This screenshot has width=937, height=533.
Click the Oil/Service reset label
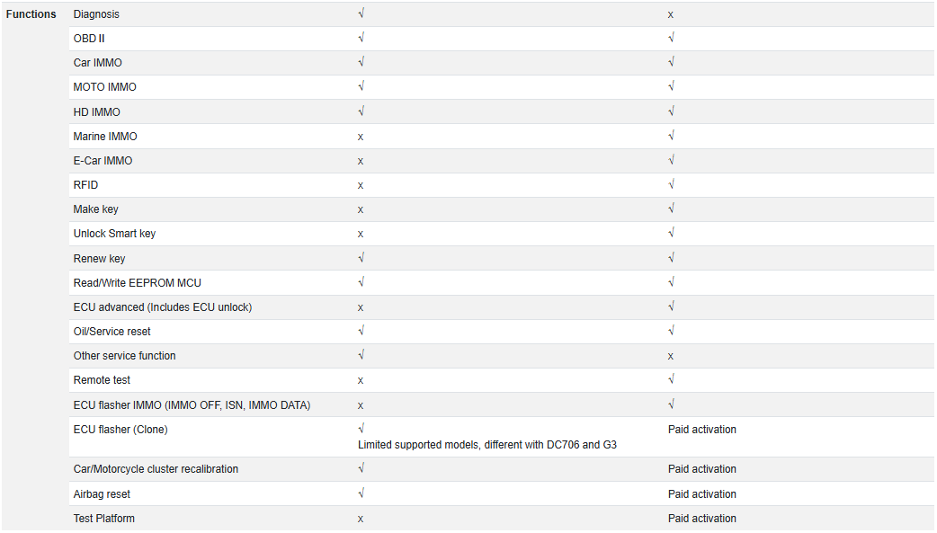pyautogui.click(x=112, y=332)
